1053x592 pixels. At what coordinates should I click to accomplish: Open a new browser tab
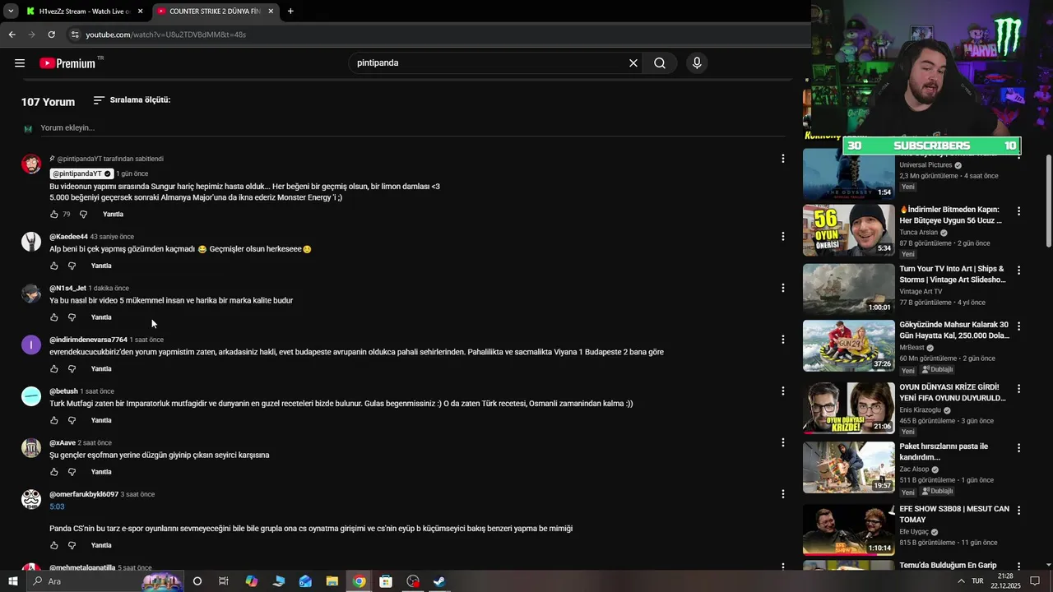(290, 12)
